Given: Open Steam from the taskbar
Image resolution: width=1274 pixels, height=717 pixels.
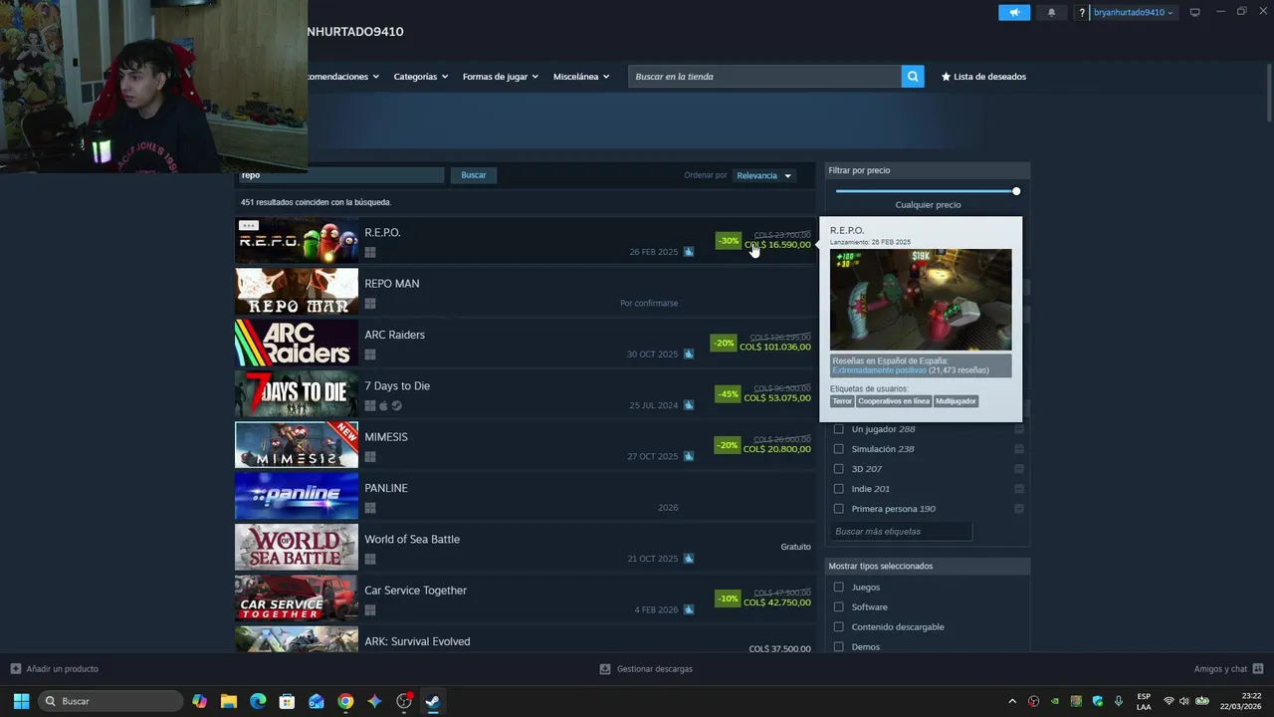Looking at the screenshot, I should [x=433, y=701].
